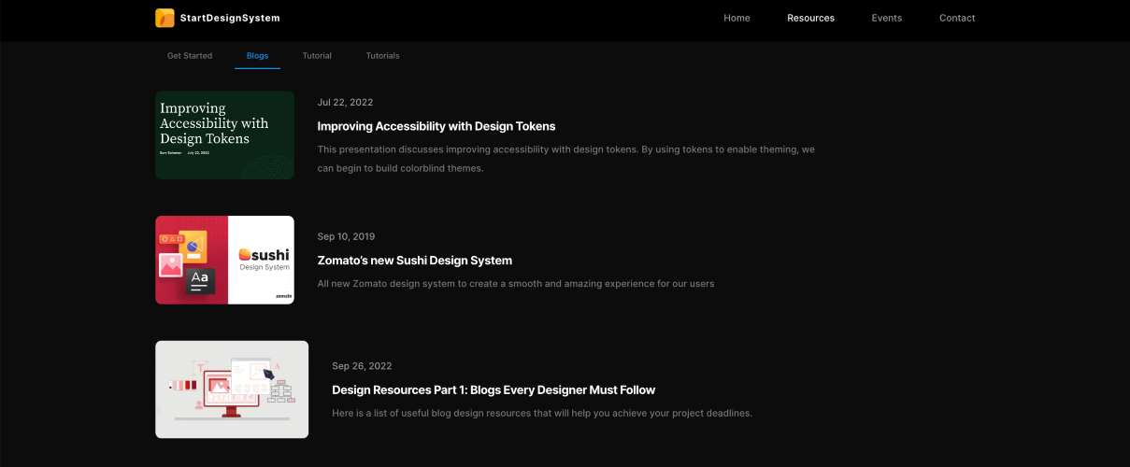Click title Design Resources Part 1: Blogs Every Designer

[x=493, y=390]
